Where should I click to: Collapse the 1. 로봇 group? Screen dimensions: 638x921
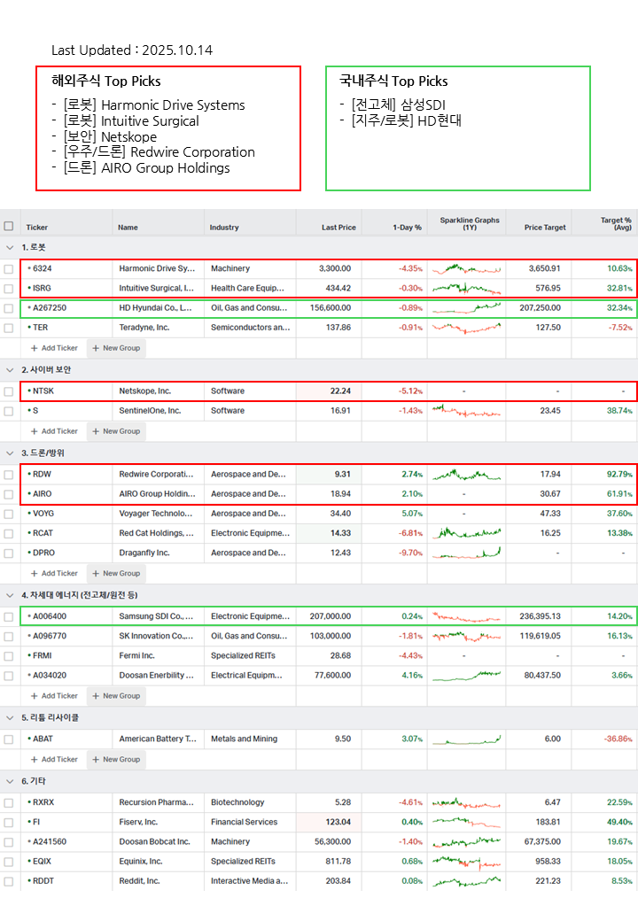point(10,247)
